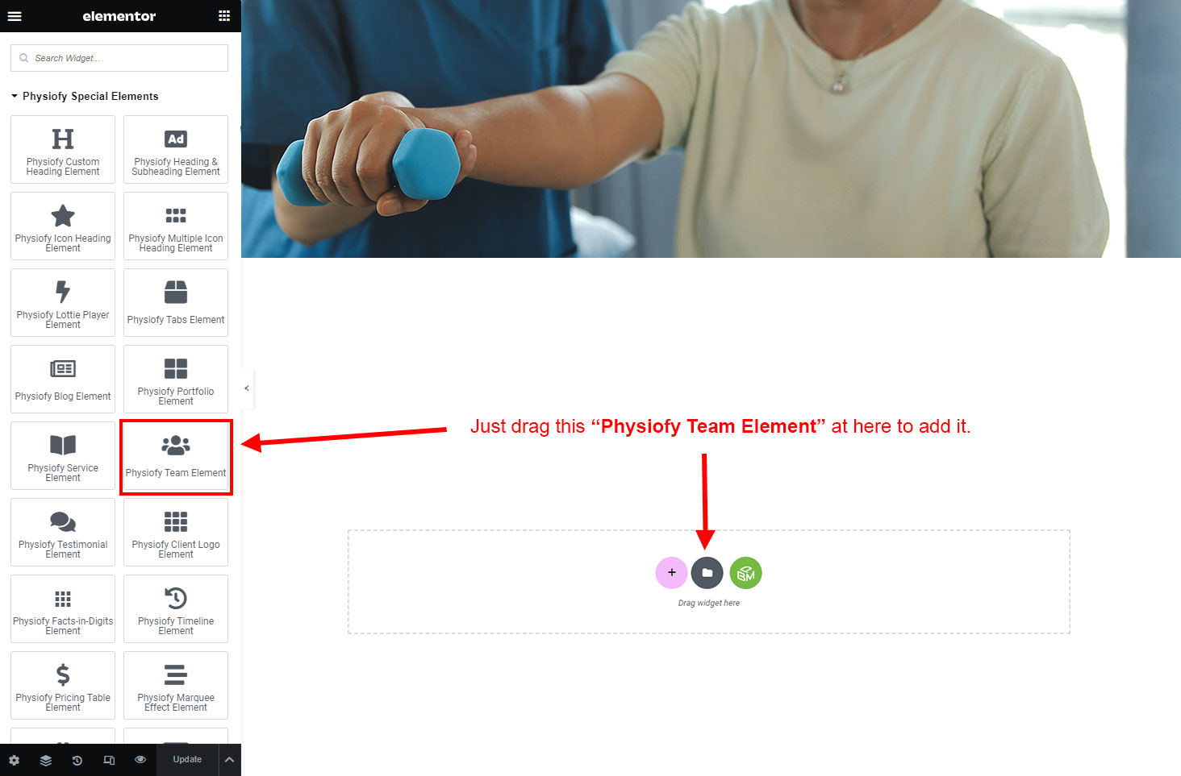Image resolution: width=1181 pixels, height=776 pixels.
Task: Select the Physiofy Tabs Element widget
Action: coord(176,303)
